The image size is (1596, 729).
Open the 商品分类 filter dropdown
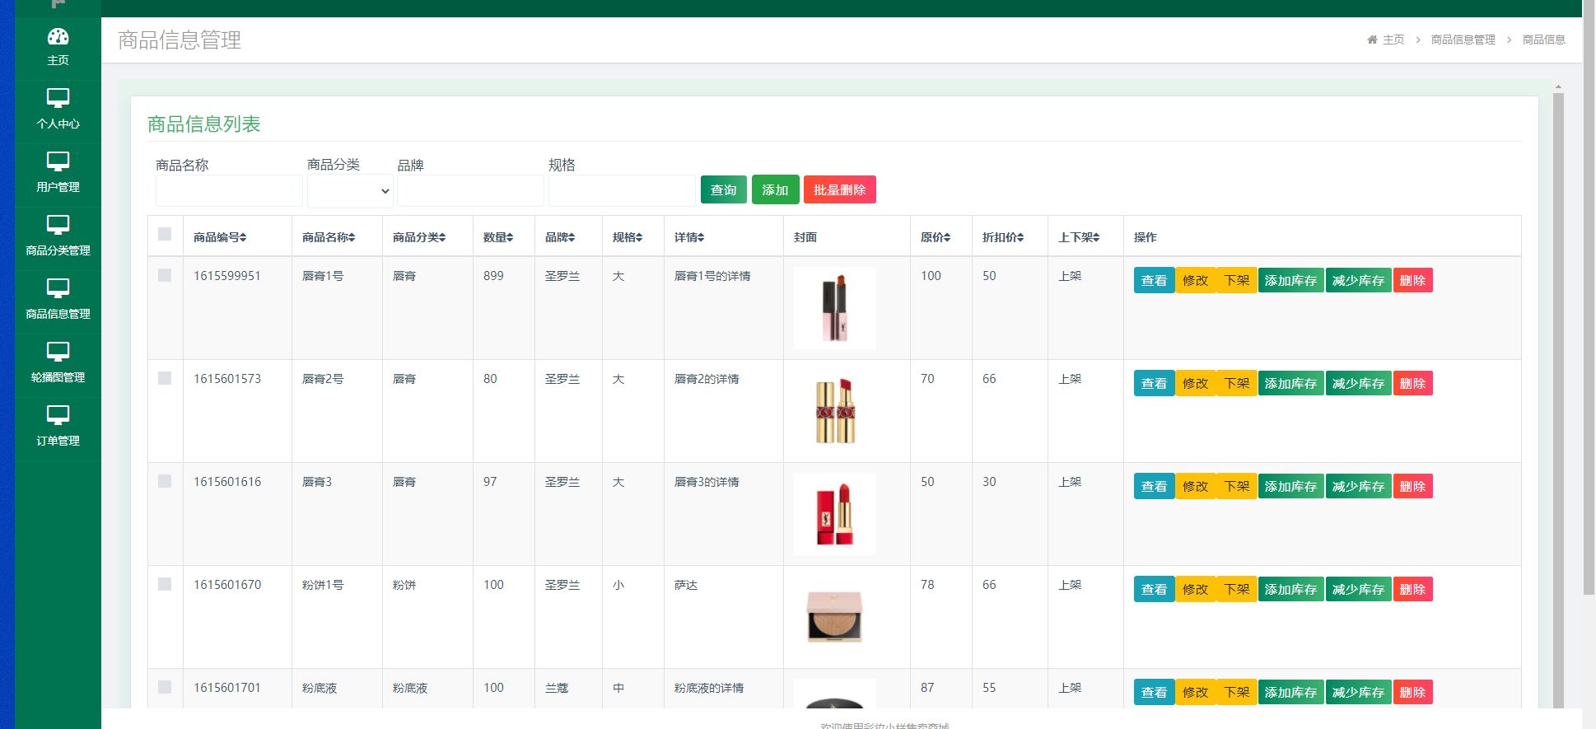tap(350, 191)
